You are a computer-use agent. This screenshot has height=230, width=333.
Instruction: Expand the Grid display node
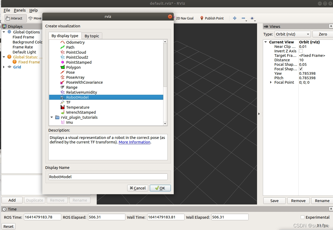[x=4, y=67]
